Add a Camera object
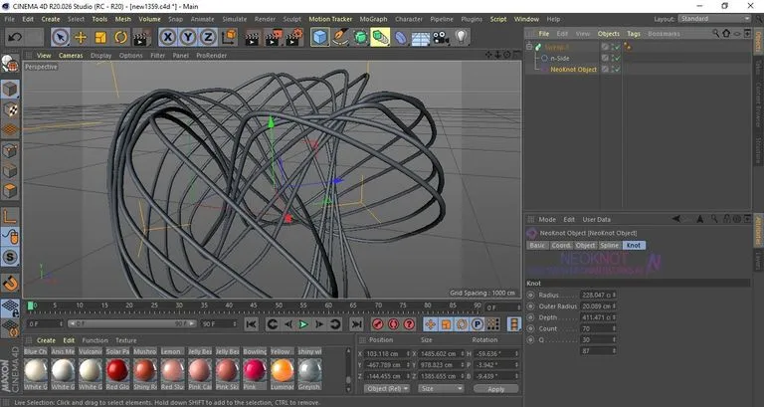Viewport: 764px width, 407px height. click(441, 38)
